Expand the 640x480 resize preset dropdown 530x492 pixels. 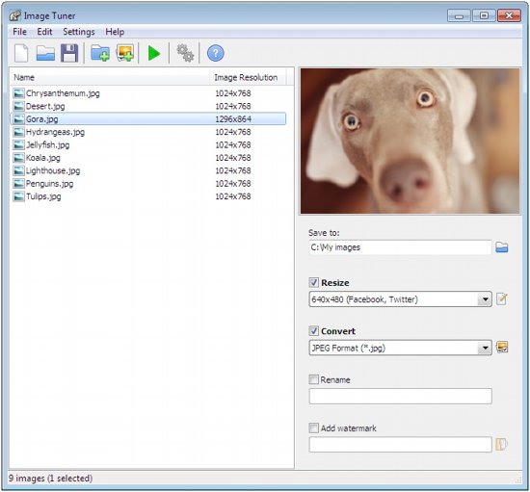tap(400, 299)
